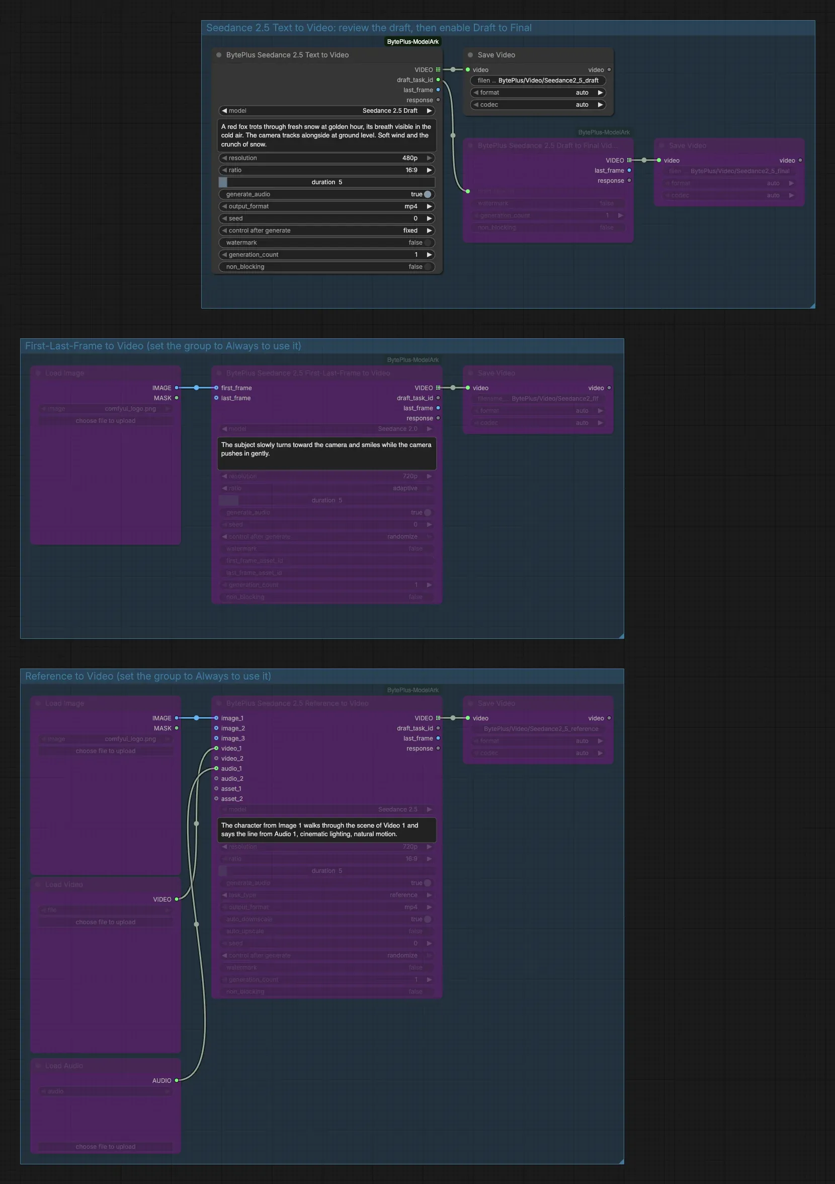Collapse the Save Video node for Seedance2_5_draft
835x1184 pixels.
coord(470,55)
